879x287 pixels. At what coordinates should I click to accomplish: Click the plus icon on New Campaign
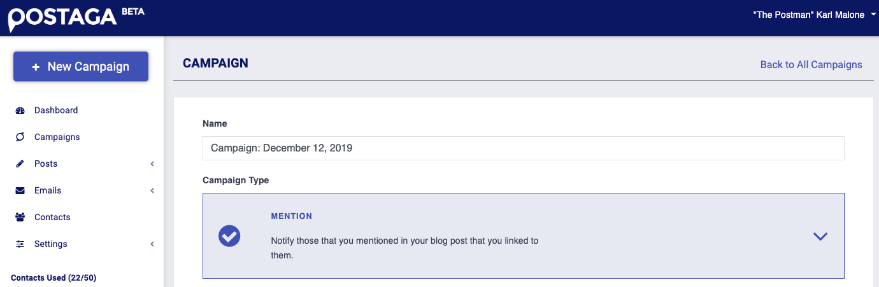coord(36,67)
